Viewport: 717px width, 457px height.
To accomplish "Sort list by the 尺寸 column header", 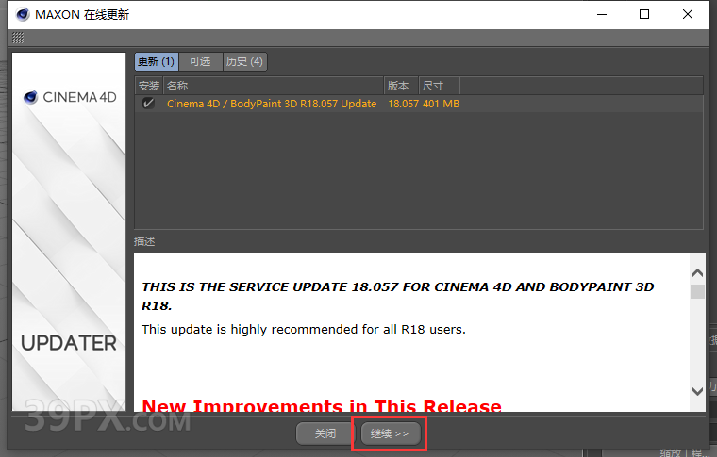I will [438, 86].
